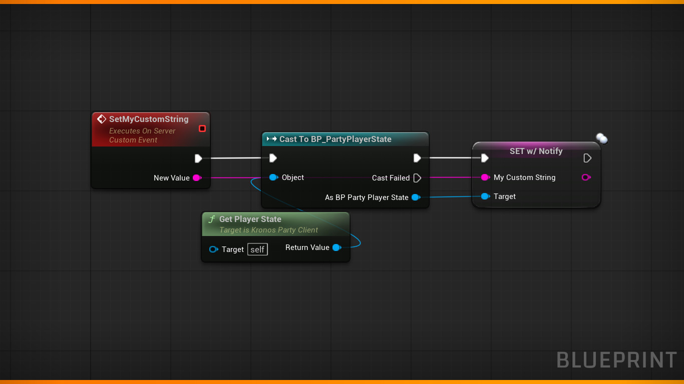The image size is (684, 384).
Task: Select the Return Value output pin
Action: pyautogui.click(x=336, y=247)
